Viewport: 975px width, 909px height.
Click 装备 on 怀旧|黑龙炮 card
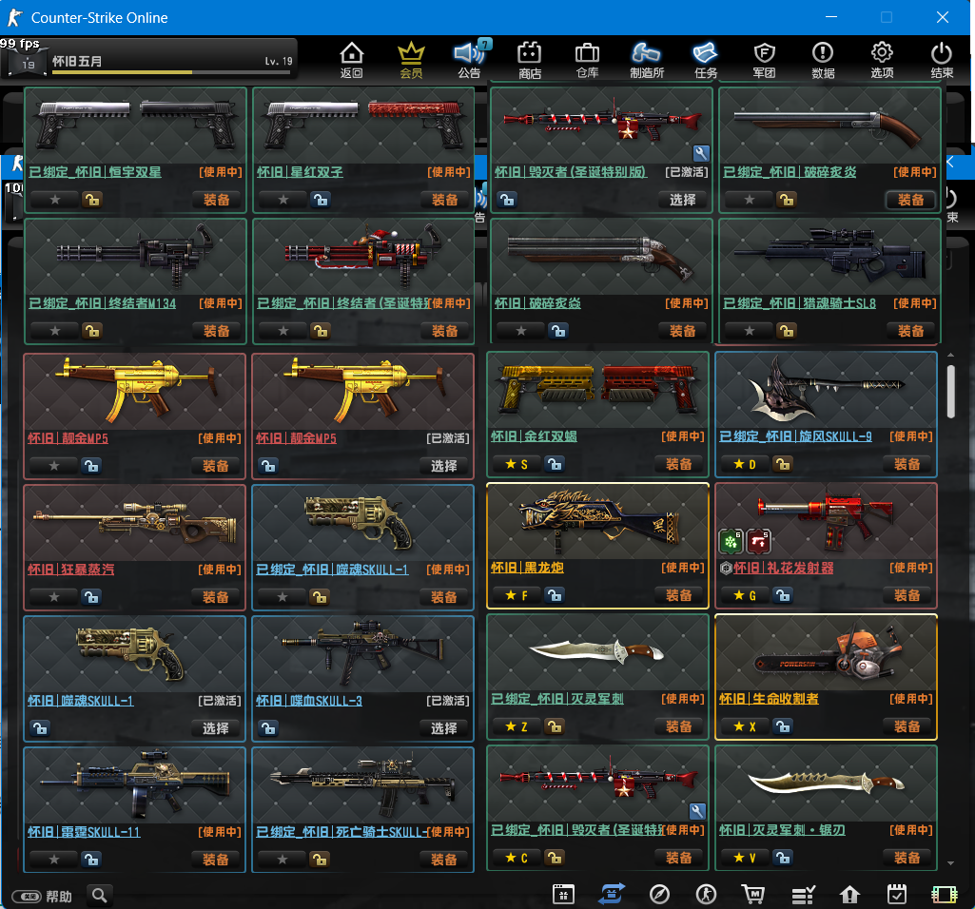678,595
